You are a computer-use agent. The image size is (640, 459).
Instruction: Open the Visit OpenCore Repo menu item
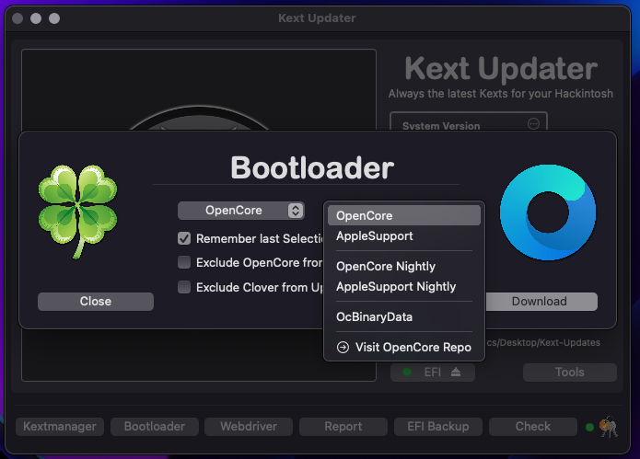point(404,348)
